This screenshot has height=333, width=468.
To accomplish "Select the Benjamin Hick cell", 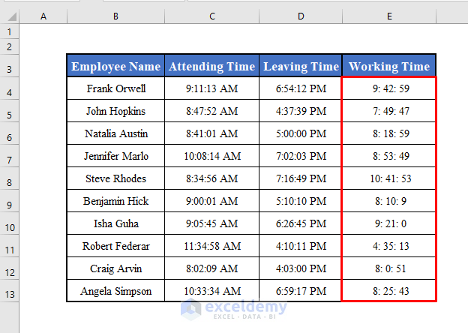I will click(x=115, y=201).
